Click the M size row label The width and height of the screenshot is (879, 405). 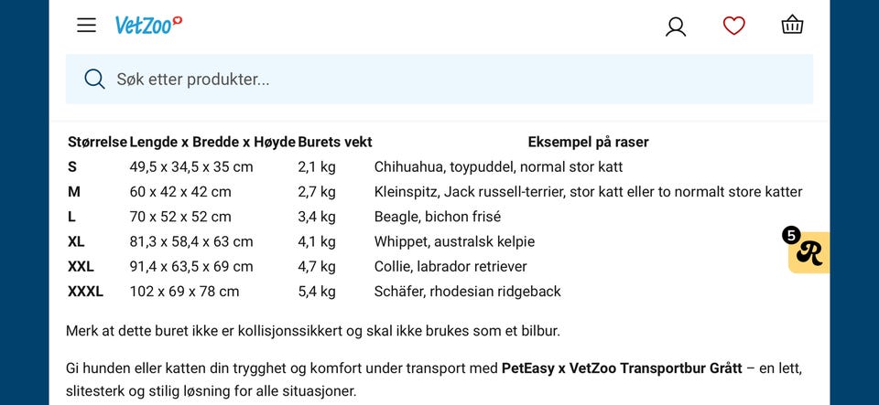[x=74, y=192]
